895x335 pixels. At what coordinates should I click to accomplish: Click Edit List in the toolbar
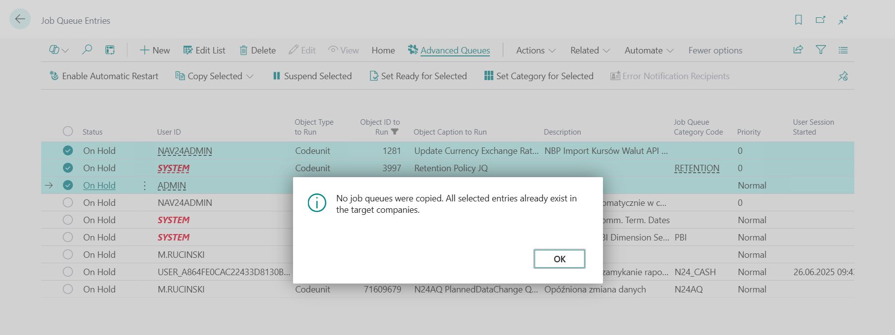204,50
